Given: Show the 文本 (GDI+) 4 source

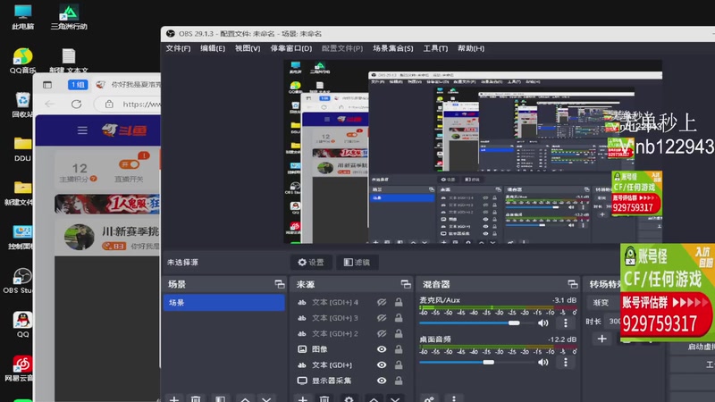Looking at the screenshot, I should (x=382, y=302).
